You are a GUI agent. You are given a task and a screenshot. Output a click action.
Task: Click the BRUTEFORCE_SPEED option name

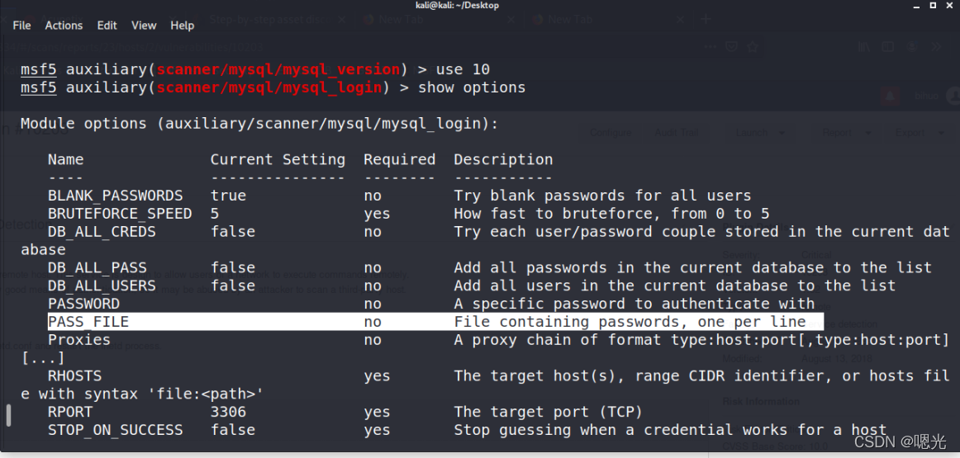tap(120, 214)
